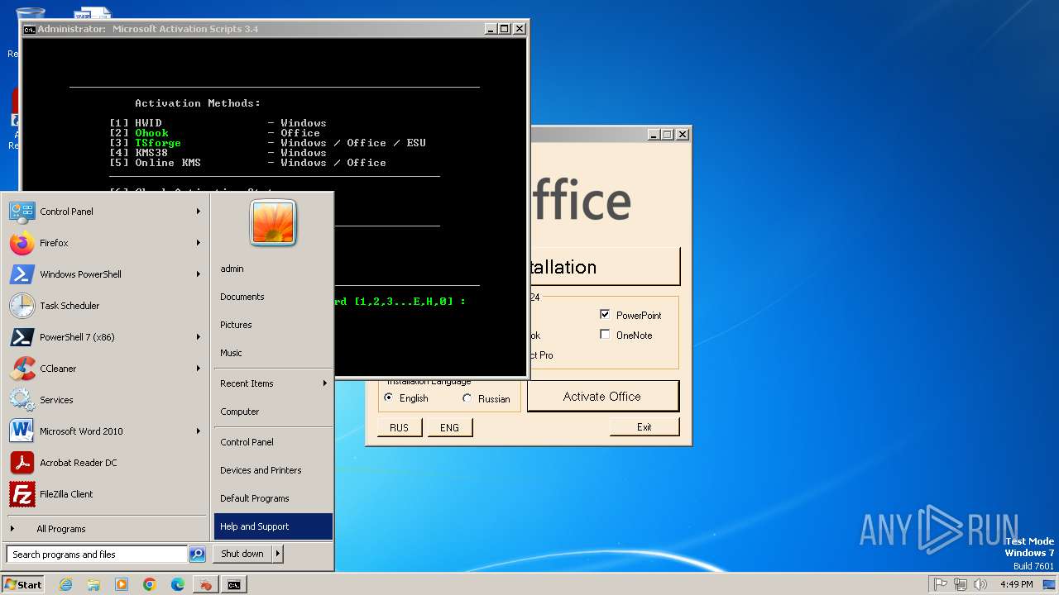Open Windows Media Player taskbar icon
This screenshot has height=595, width=1059.
[x=122, y=584]
